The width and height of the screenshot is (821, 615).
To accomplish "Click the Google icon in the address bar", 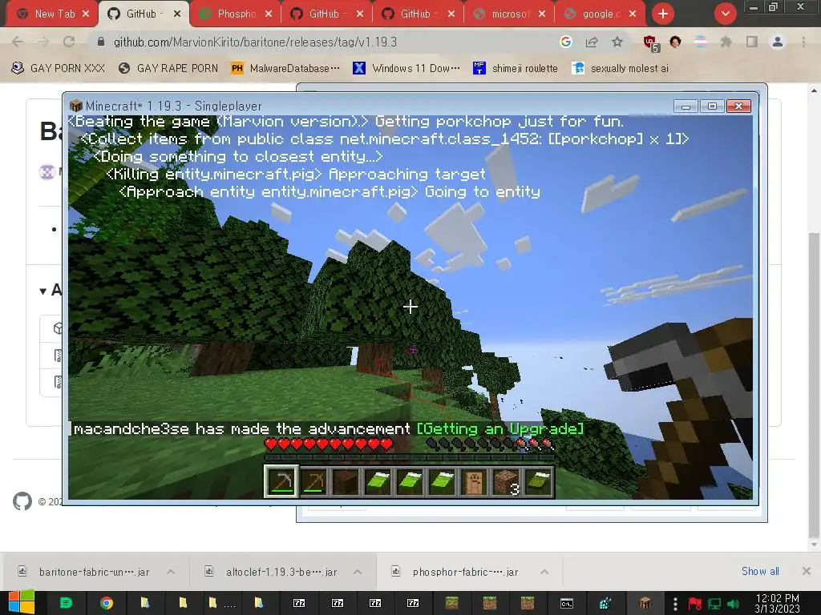I will pyautogui.click(x=565, y=42).
